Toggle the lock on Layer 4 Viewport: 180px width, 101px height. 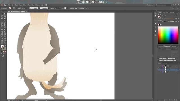click(x=161, y=68)
